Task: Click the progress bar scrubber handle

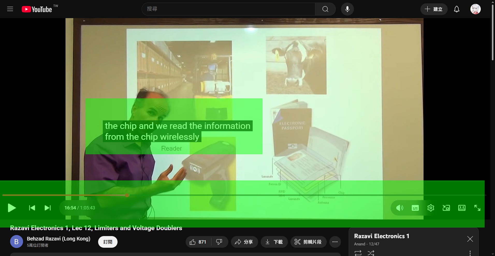Action: (127, 195)
